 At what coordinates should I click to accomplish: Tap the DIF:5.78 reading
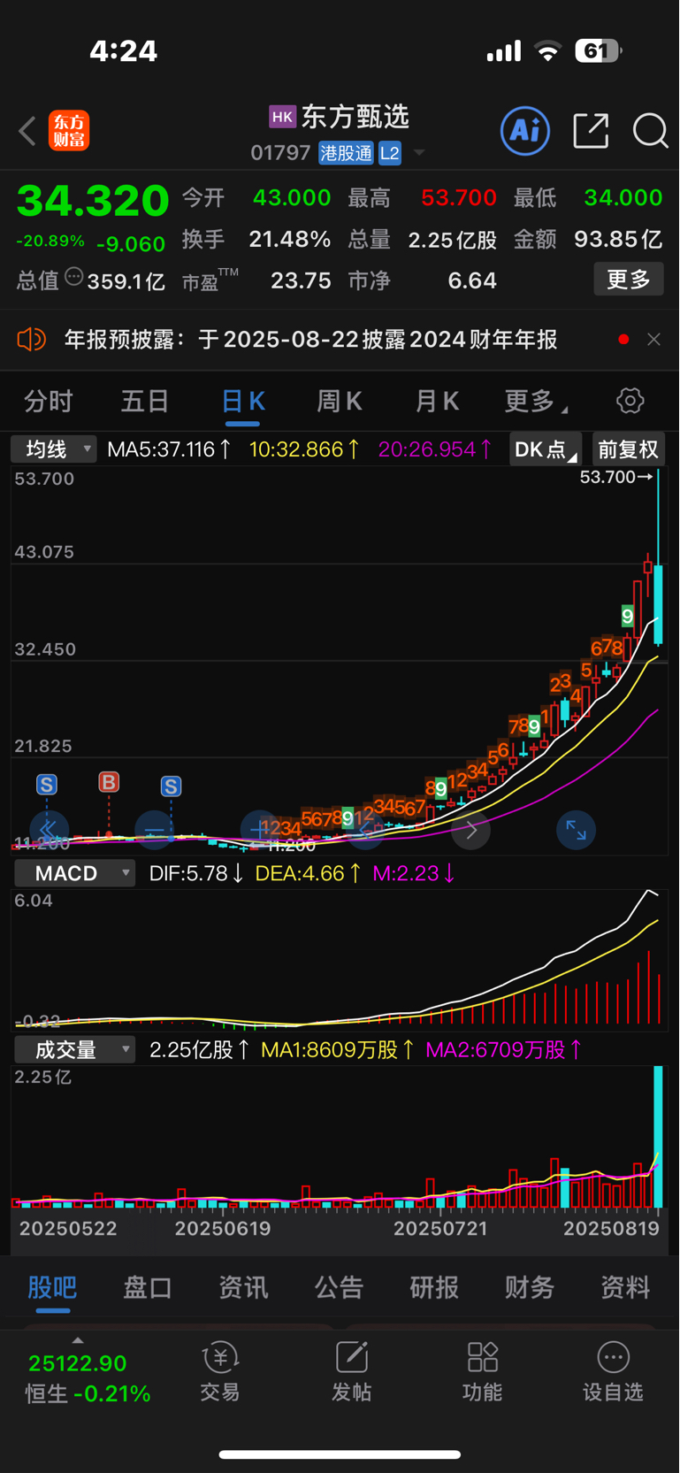(x=196, y=873)
